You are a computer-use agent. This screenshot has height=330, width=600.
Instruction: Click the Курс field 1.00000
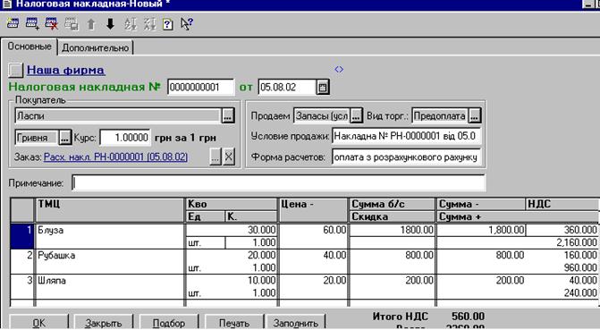coord(125,138)
